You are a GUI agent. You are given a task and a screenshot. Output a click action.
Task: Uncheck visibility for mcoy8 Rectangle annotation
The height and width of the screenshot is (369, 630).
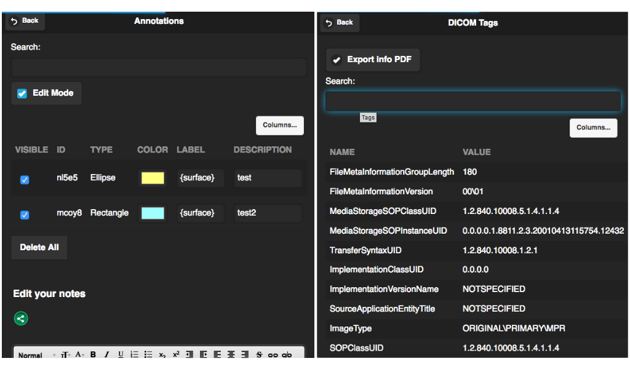click(25, 215)
